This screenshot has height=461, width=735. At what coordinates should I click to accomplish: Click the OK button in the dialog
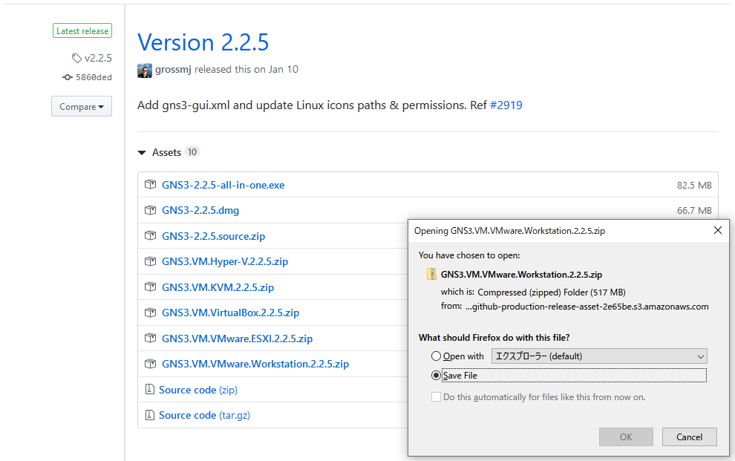point(626,437)
